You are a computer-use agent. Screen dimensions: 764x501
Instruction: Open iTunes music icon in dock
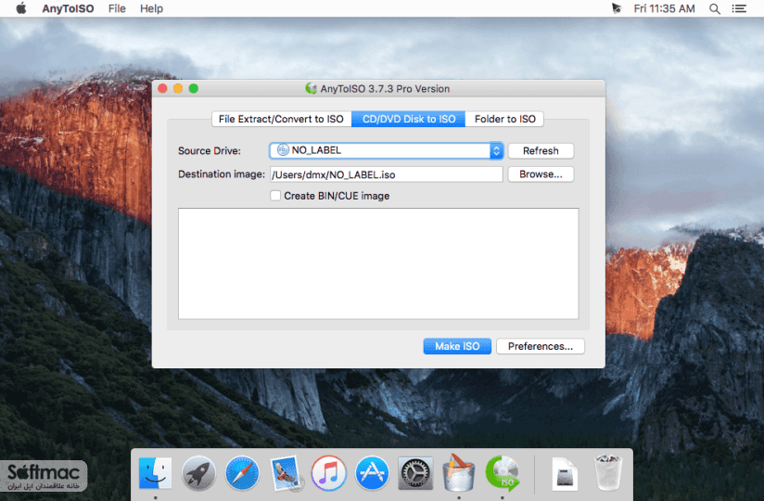[x=329, y=473]
